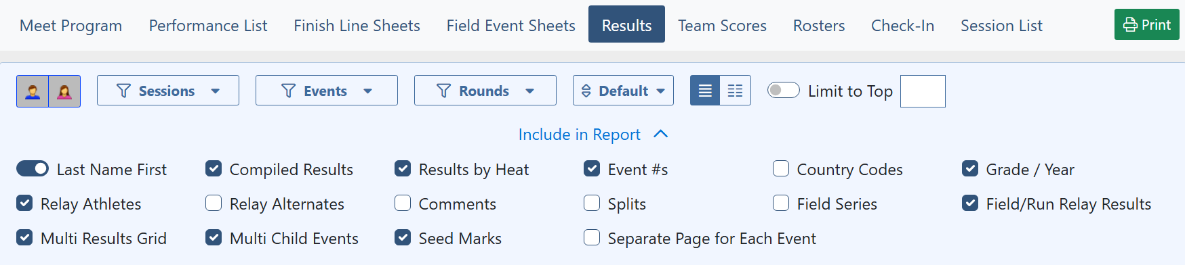
Task: Select the male athlete gender icon
Action: pyautogui.click(x=33, y=91)
